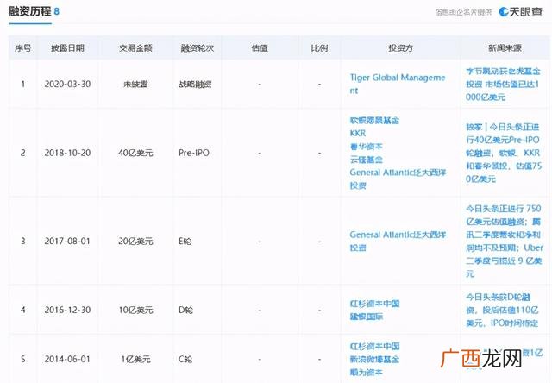Click the funding count number 8
This screenshot has height=383, width=552.
click(x=57, y=11)
